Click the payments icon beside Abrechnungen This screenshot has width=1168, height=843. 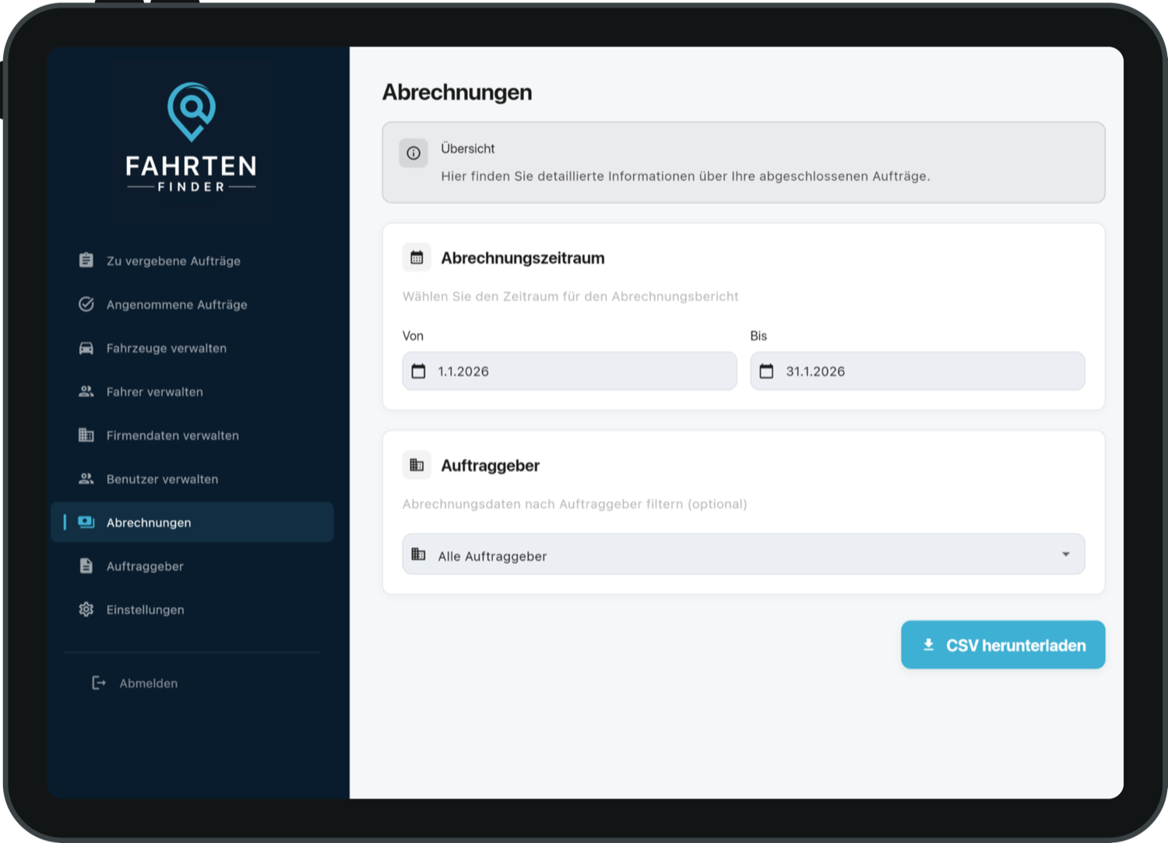86,522
